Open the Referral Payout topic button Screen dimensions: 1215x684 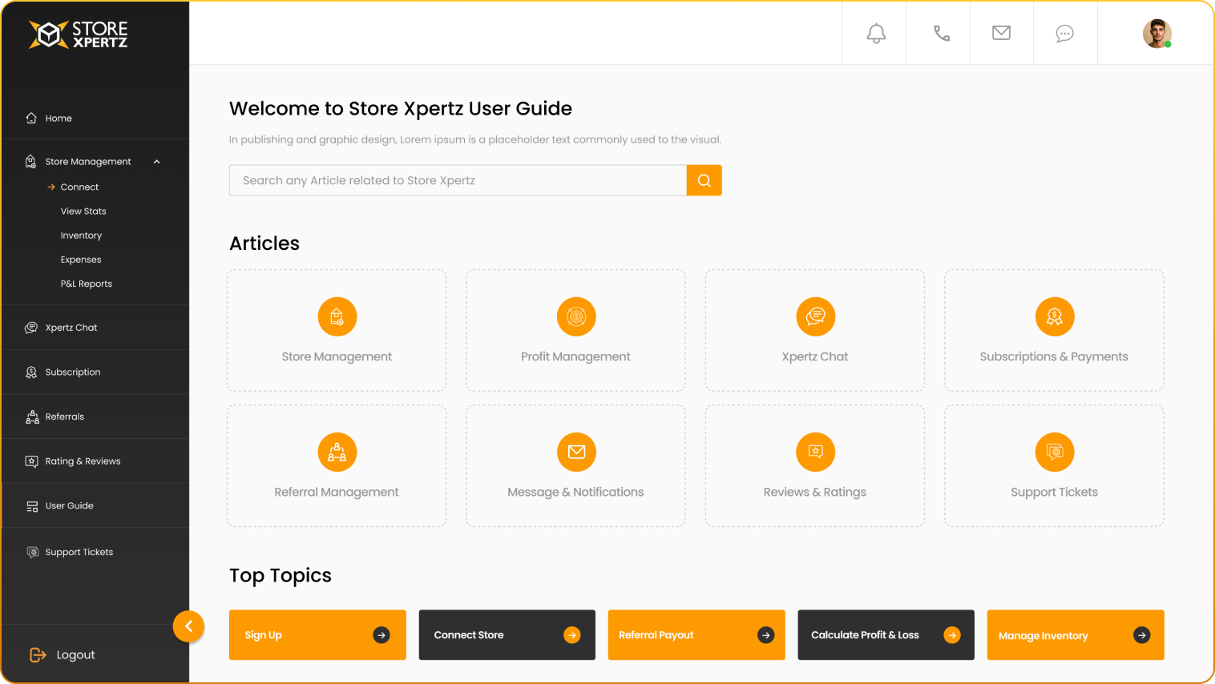tap(696, 635)
